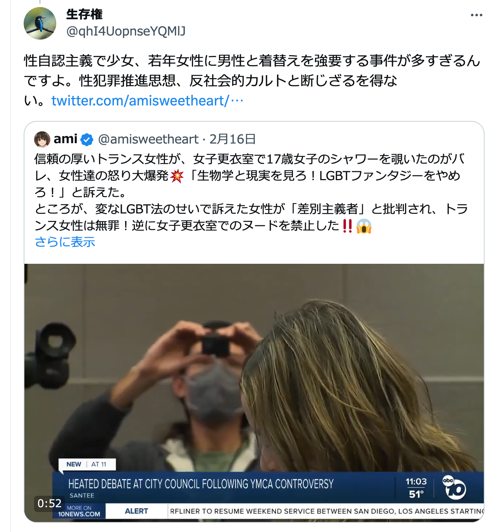Expand quoted tweet with さらに表示
489x532 pixels.
click(x=65, y=242)
